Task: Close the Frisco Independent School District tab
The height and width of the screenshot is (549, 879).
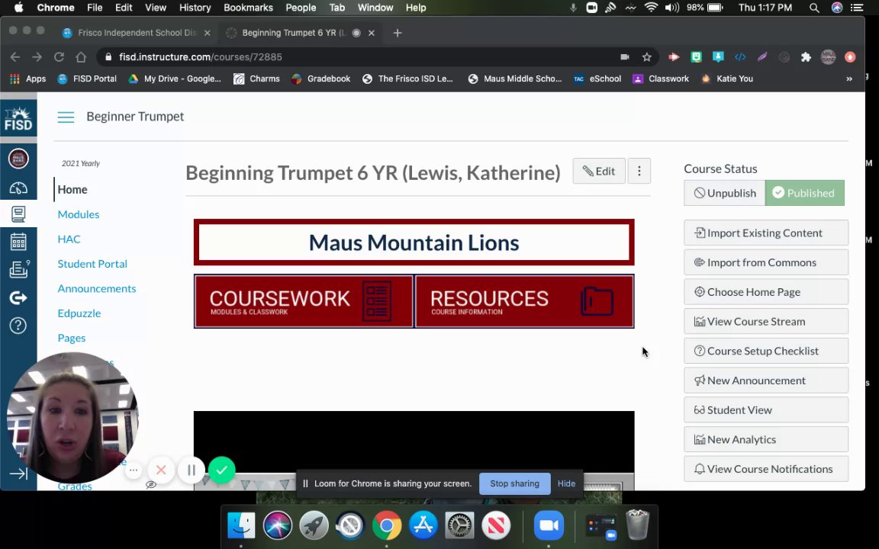Action: pyautogui.click(x=207, y=33)
